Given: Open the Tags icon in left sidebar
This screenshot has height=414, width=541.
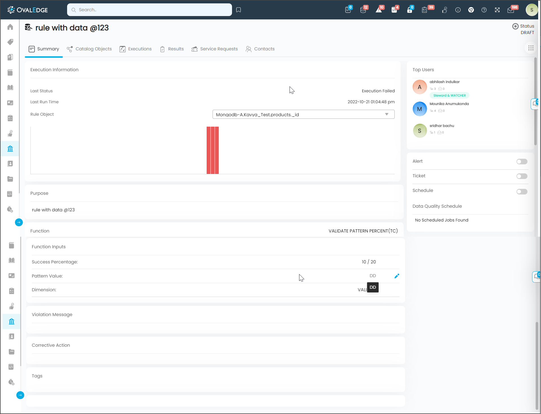Looking at the screenshot, I should [x=10, y=42].
